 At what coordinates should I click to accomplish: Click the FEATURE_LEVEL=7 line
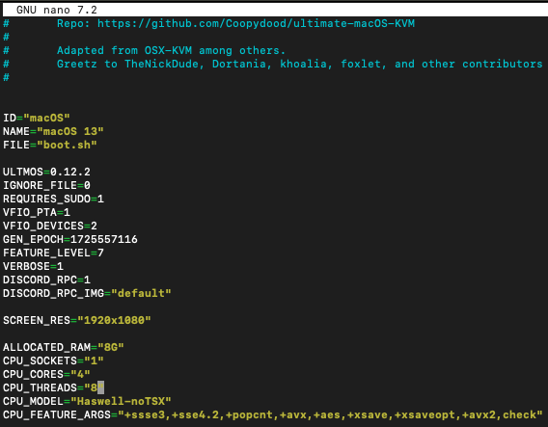coord(53,253)
